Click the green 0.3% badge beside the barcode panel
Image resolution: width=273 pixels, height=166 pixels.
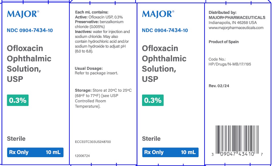pyautogui.click(x=153, y=100)
